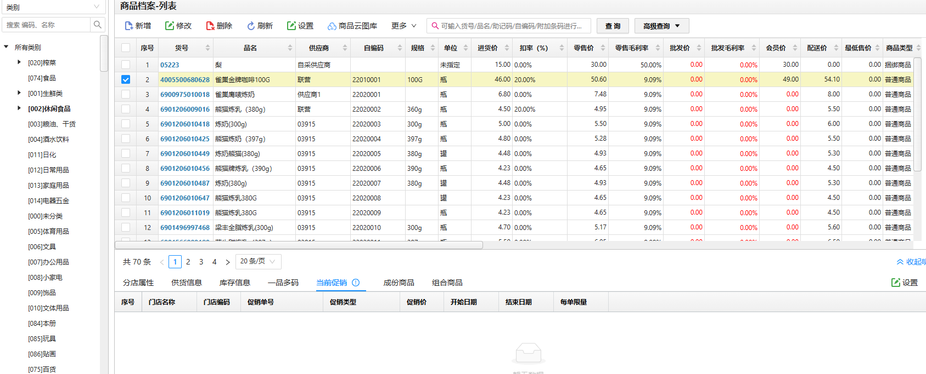This screenshot has width=926, height=374.
Task: Open item link 6901206010487
Action: click(185, 183)
